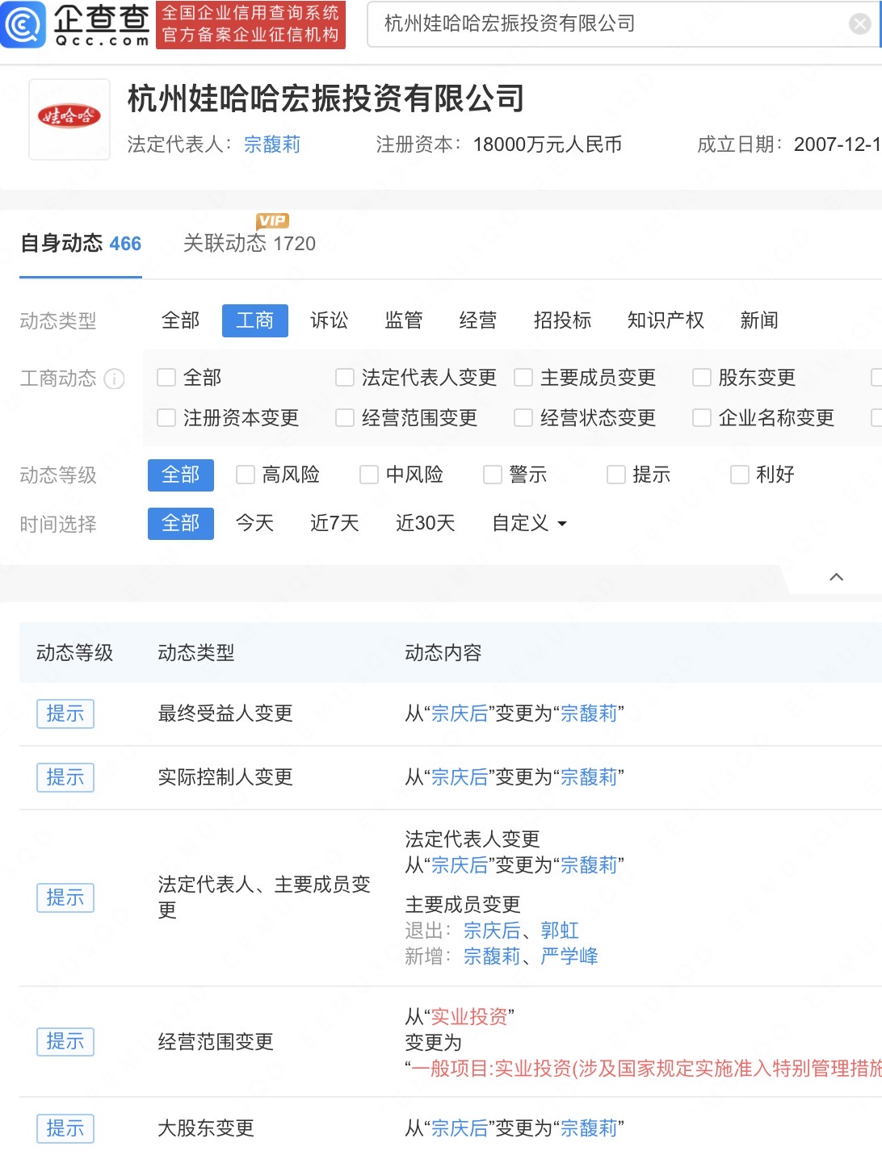Check 主要成员变更 checkbox
882x1159 pixels.
523,377
